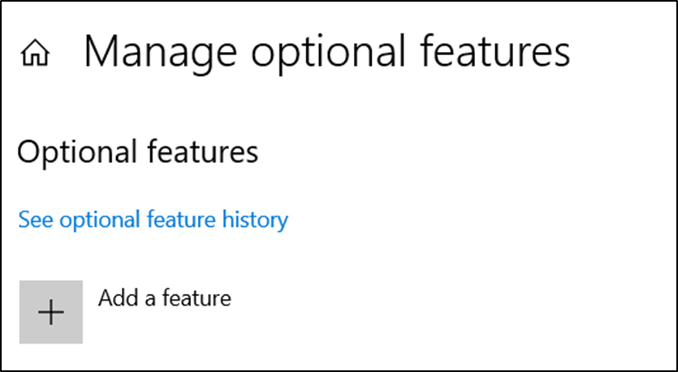Viewport: 678px width, 372px height.
Task: Click the "feature" word in Add a feature
Action: [196, 298]
